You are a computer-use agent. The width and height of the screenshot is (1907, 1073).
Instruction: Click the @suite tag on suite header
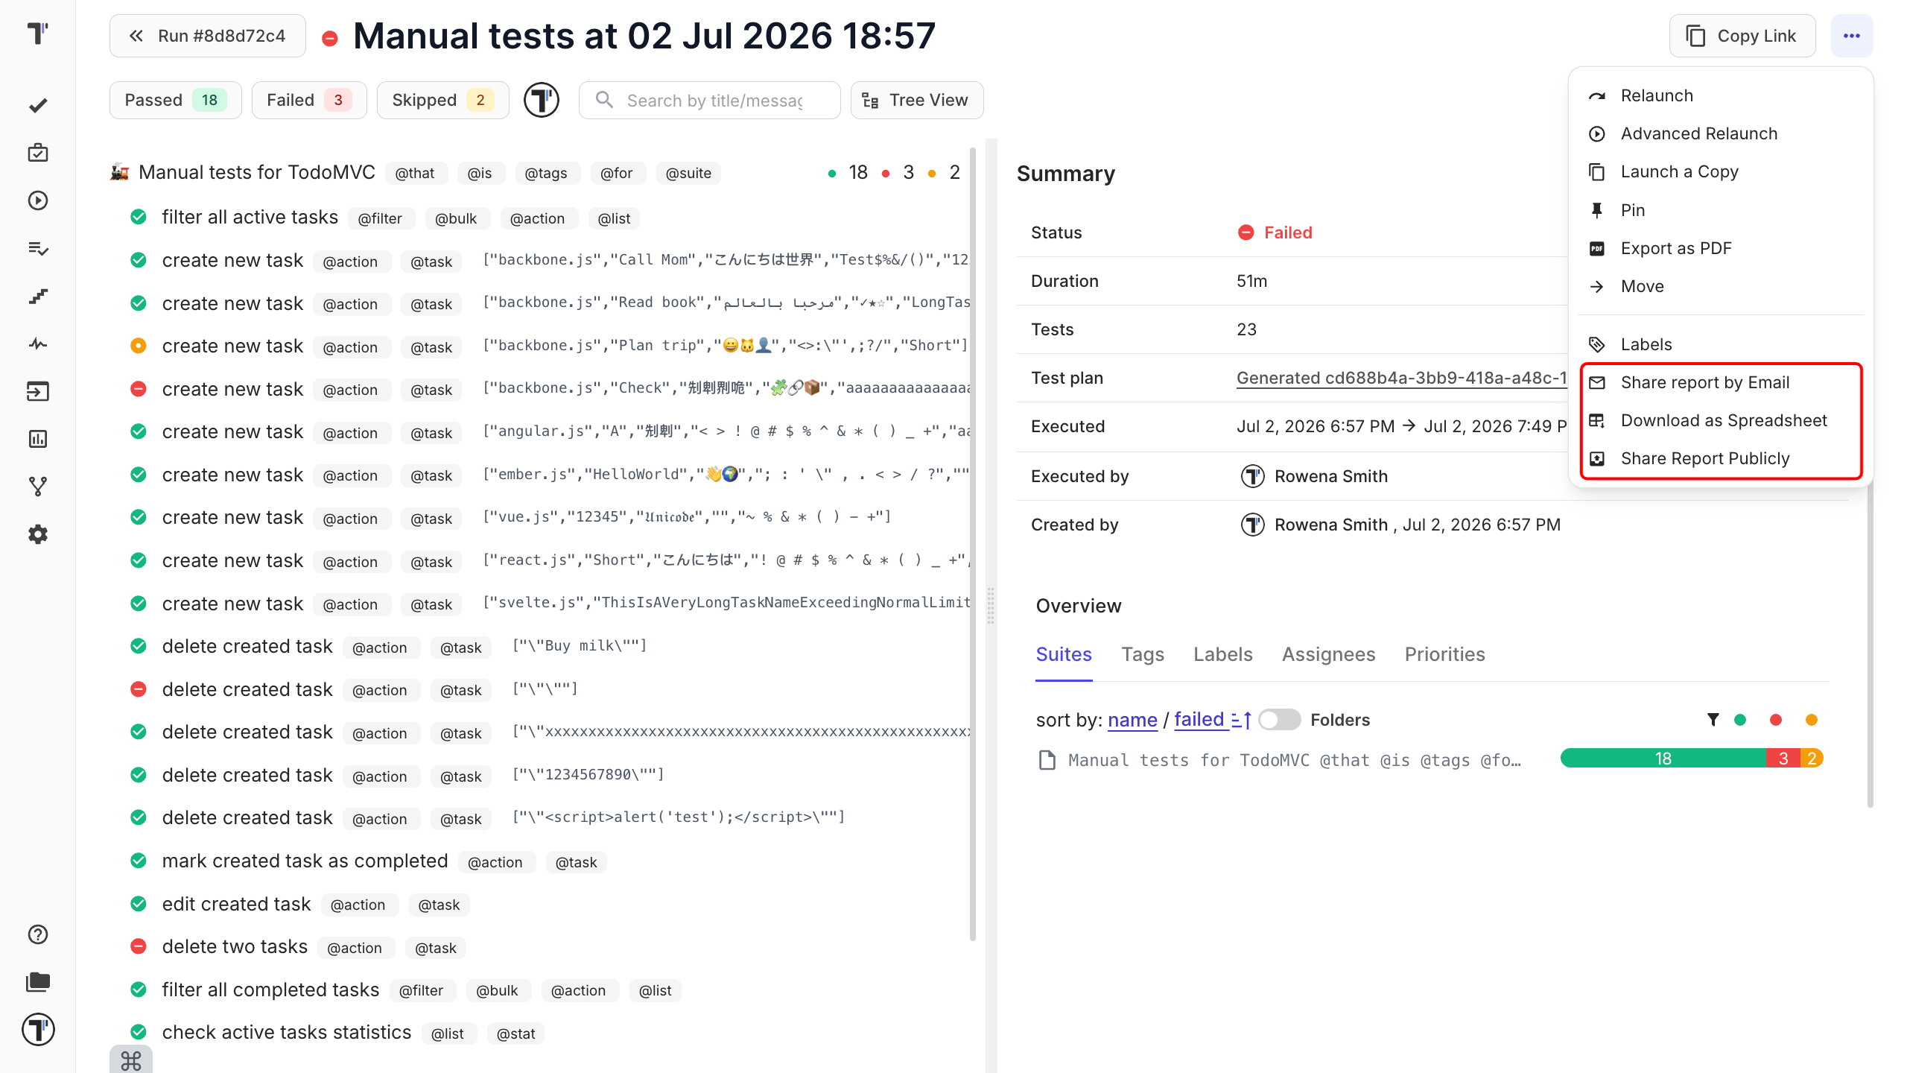point(688,174)
